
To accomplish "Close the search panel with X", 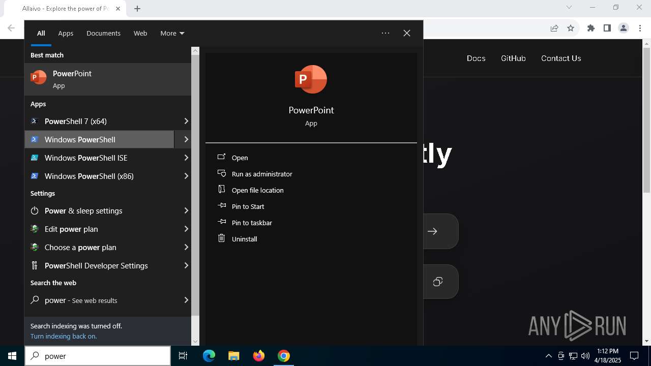I will 407,33.
